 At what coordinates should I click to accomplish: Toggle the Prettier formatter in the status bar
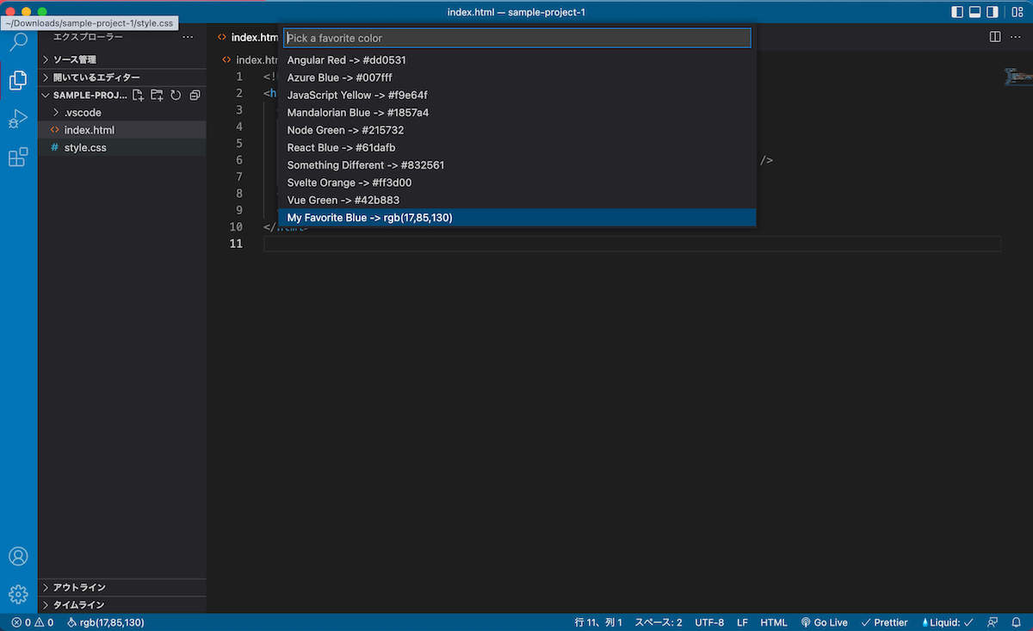(885, 622)
